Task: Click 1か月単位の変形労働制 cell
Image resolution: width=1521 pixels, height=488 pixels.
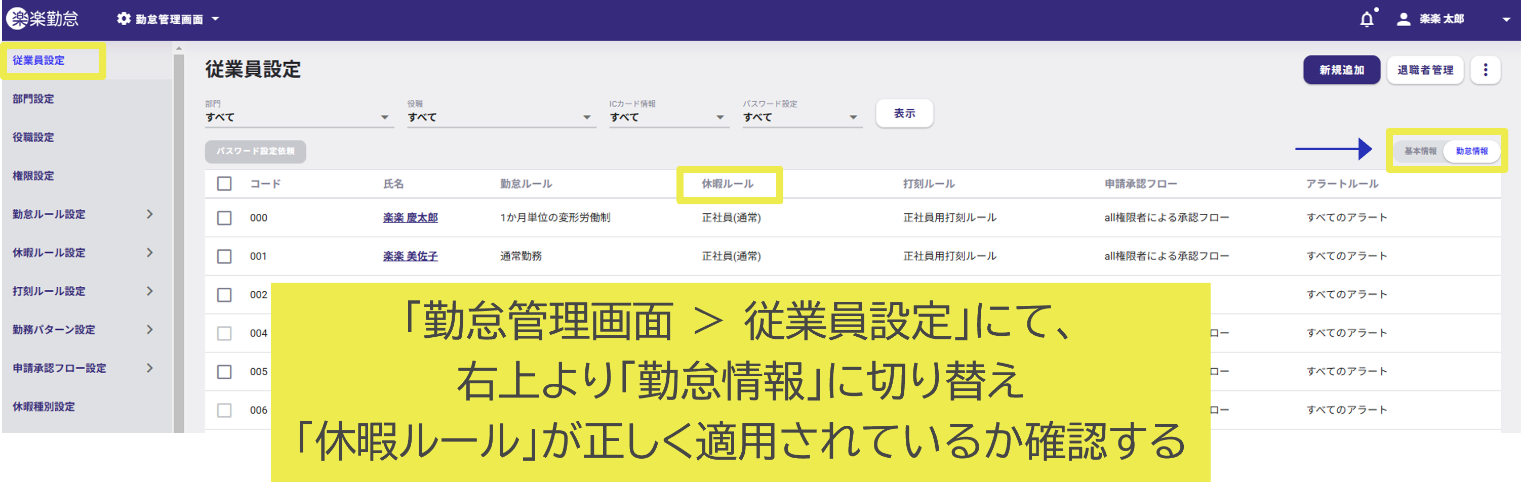Action: 555,217
